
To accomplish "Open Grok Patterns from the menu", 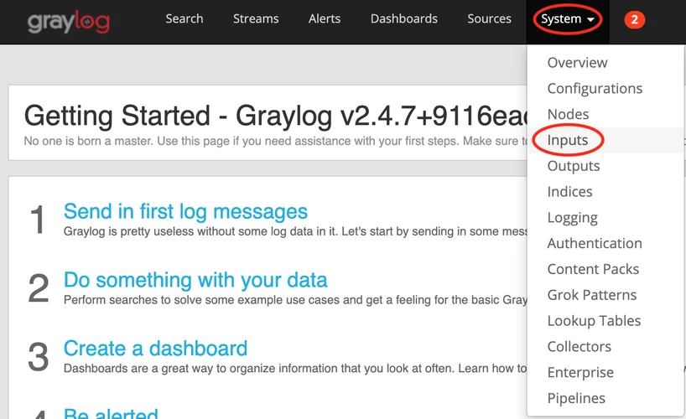I will [x=591, y=295].
